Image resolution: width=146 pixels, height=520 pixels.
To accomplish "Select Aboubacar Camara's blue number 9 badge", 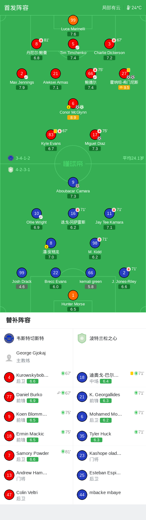I will [x=73, y=182].
